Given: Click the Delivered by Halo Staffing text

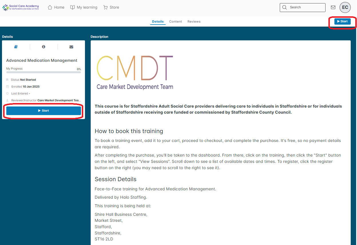Looking at the screenshot, I should (120, 197).
